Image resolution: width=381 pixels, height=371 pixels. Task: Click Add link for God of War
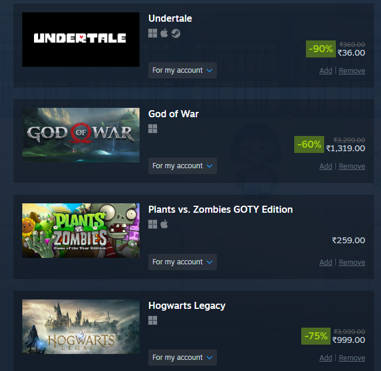[325, 166]
